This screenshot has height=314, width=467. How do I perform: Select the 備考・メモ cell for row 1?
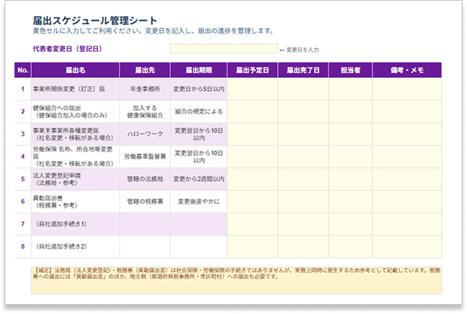pyautogui.click(x=407, y=89)
